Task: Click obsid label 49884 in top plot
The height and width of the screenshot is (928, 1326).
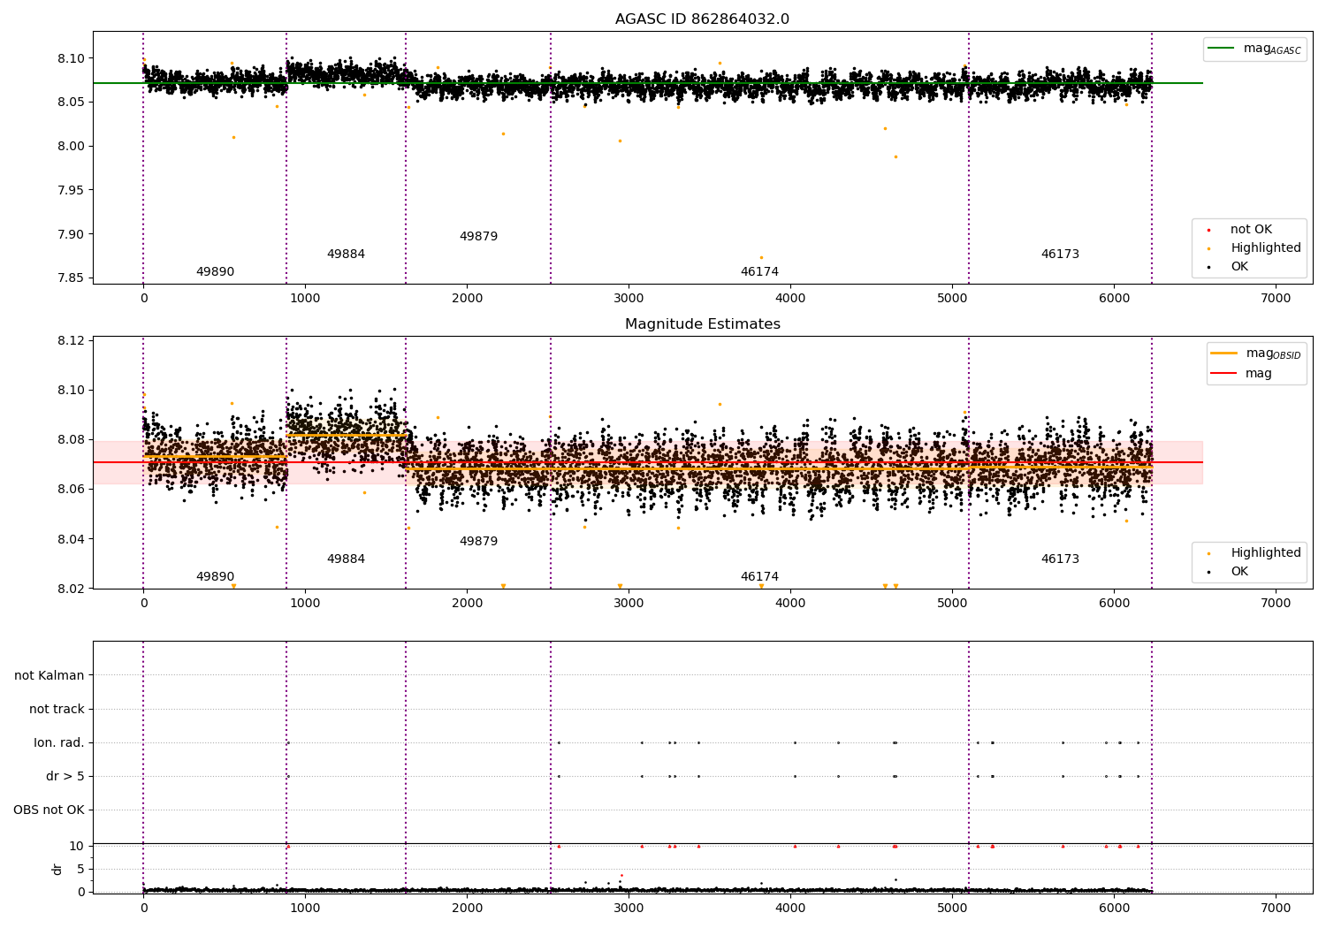Action: (346, 255)
